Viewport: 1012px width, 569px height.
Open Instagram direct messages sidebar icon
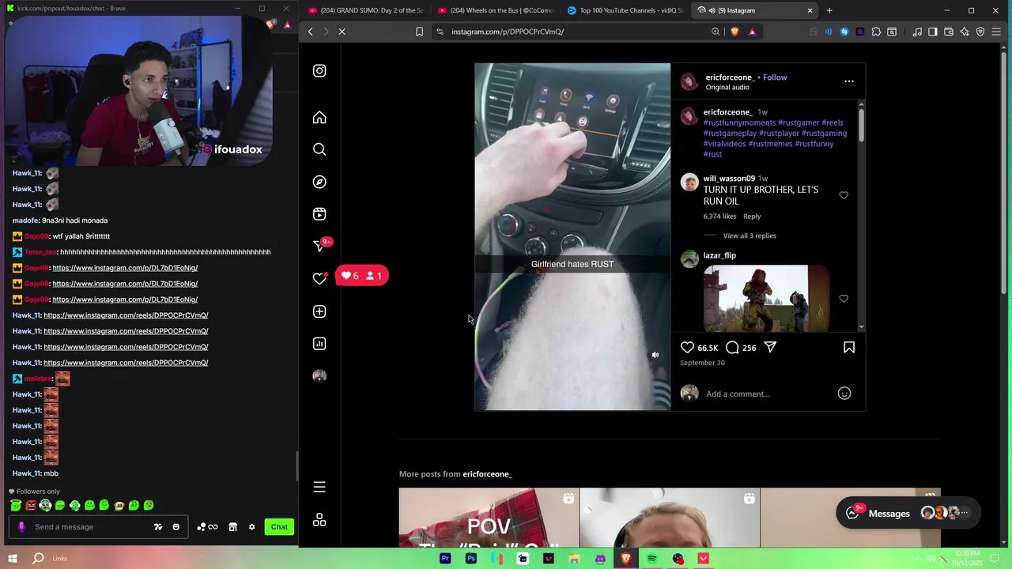(x=319, y=246)
